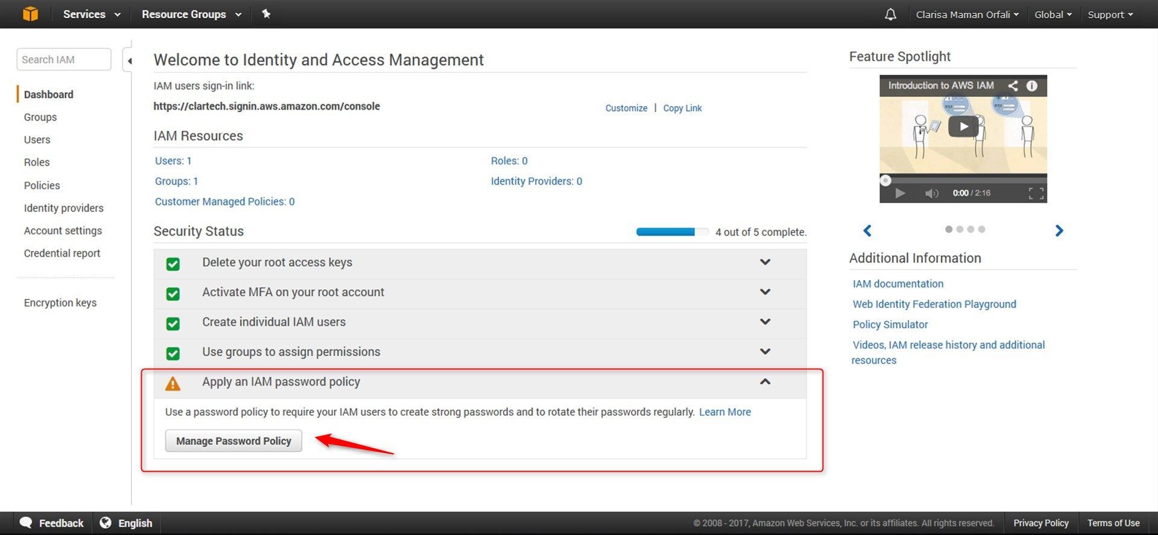Select third carousel dot in Feature Spotlight
This screenshot has width=1158, height=535.
click(x=970, y=229)
